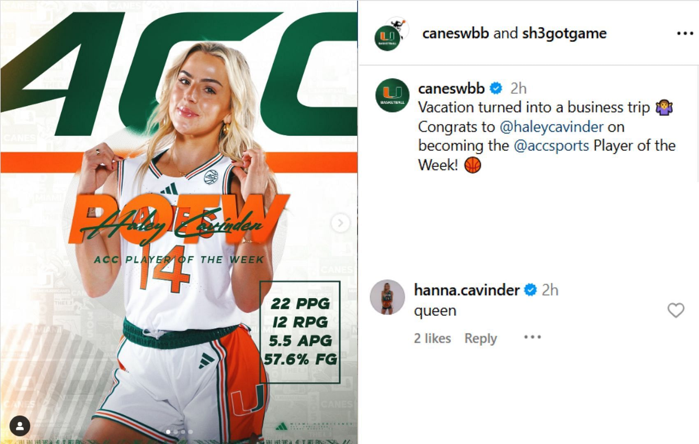Viewport: 699px width, 444px height.
Task: Open sh3gotgame profile from header
Action: tap(564, 33)
